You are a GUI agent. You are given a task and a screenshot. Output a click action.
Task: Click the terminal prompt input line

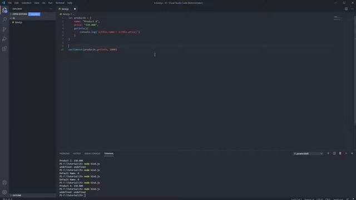tap(73, 195)
